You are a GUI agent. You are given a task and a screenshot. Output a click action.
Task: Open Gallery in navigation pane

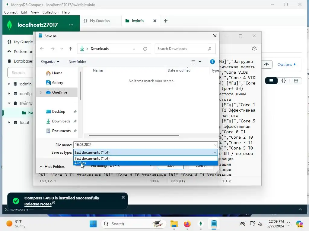(x=58, y=83)
